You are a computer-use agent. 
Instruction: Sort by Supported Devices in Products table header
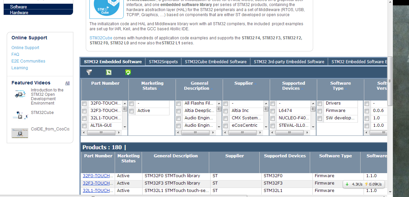[285, 156]
